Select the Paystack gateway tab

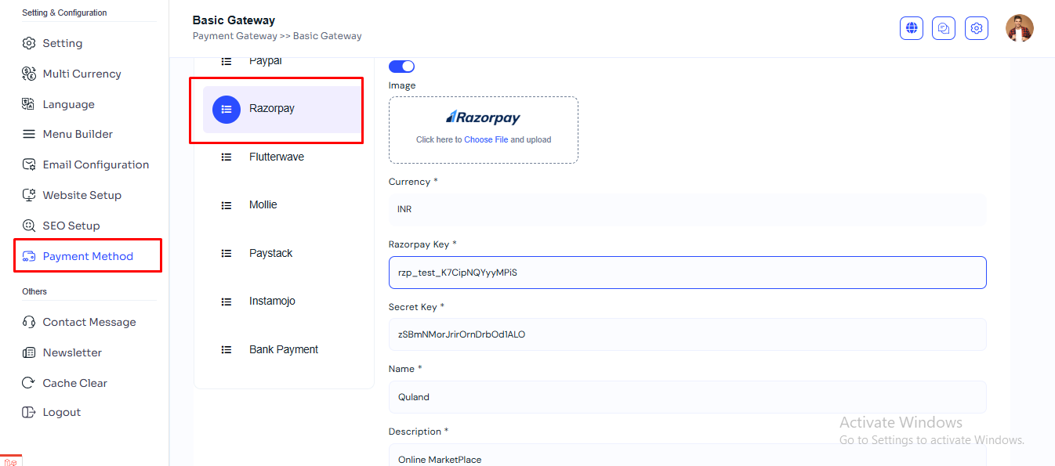[270, 254]
